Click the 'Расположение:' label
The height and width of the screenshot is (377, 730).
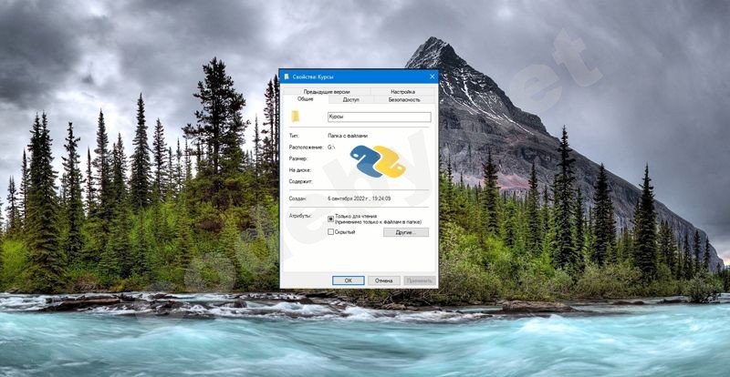tap(306, 147)
